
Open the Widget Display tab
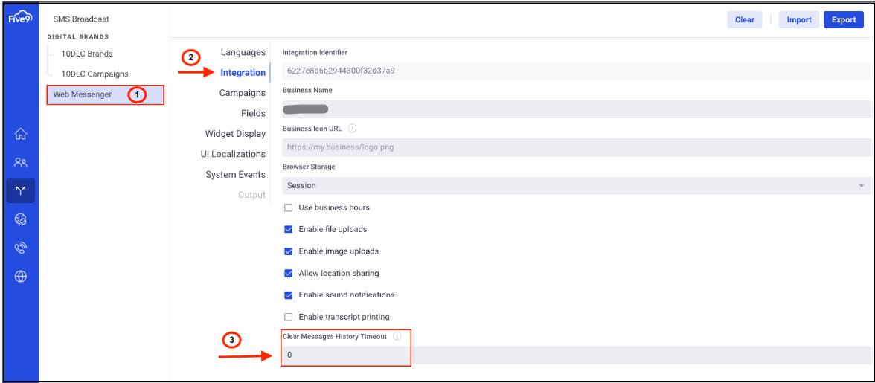pyautogui.click(x=235, y=134)
